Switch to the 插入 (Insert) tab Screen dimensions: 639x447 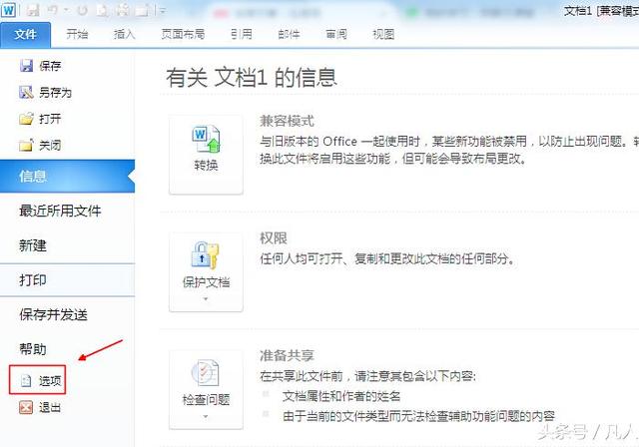point(124,35)
